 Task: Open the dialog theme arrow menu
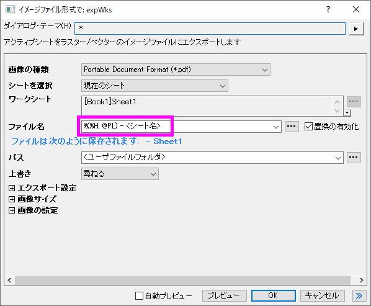click(x=356, y=29)
